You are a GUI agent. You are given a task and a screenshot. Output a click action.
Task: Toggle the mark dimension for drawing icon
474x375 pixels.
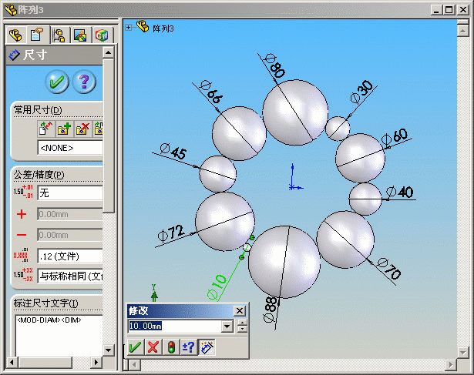tap(207, 347)
